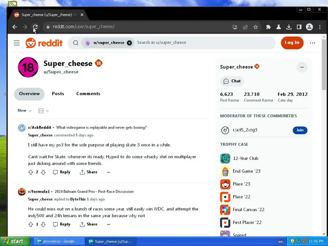Viewport: 328px width, 246px height.
Task: Click the search magnifier icon
Action: 76,43
